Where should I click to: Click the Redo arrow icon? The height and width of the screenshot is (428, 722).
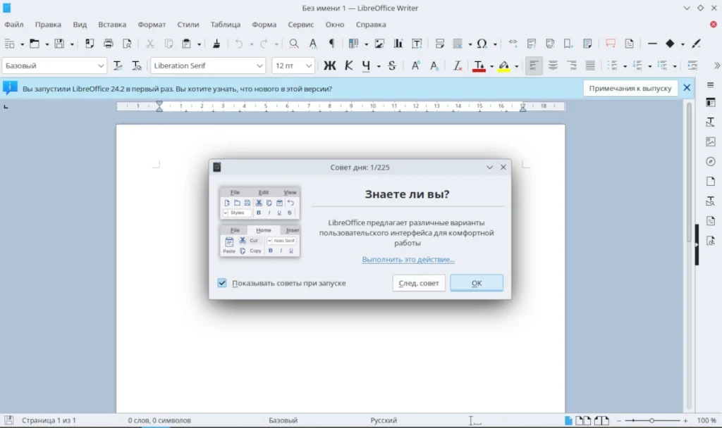tap(264, 44)
